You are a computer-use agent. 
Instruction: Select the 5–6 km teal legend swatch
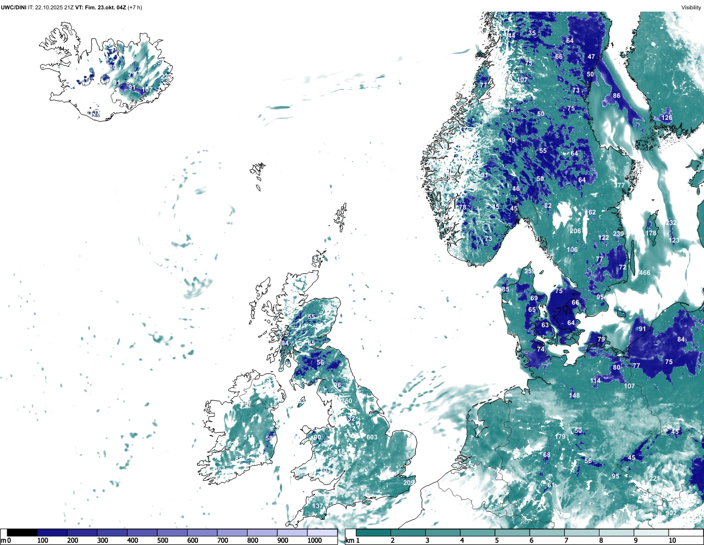[513, 532]
